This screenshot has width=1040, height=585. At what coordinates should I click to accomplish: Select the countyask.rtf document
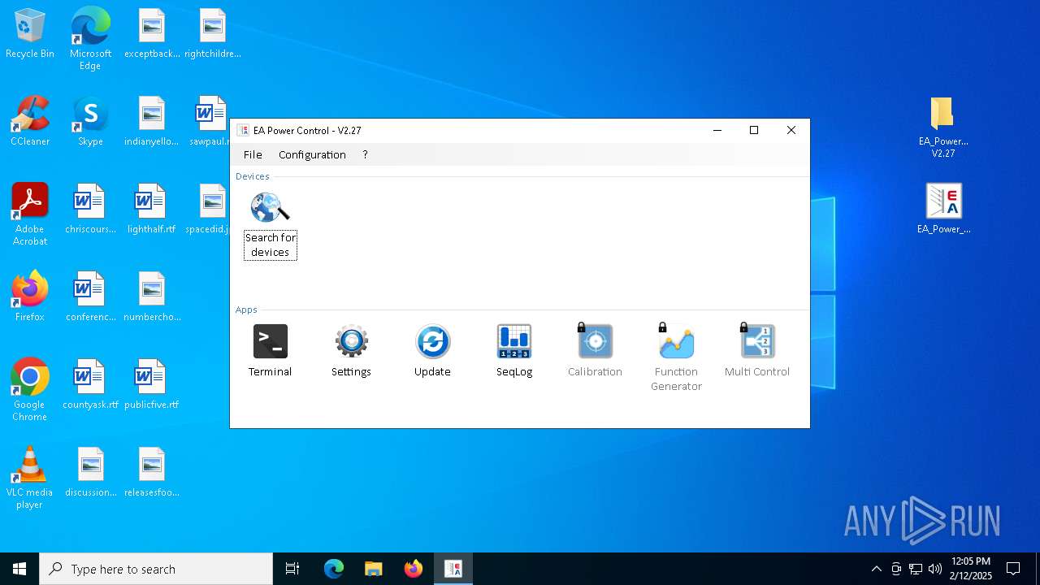click(90, 385)
